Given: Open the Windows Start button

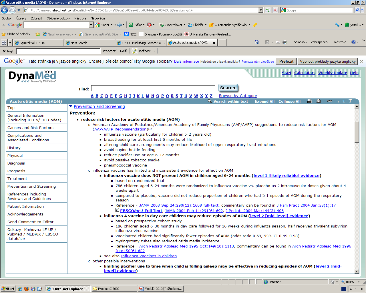Looking at the screenshot, I should pyautogui.click(x=8, y=289).
